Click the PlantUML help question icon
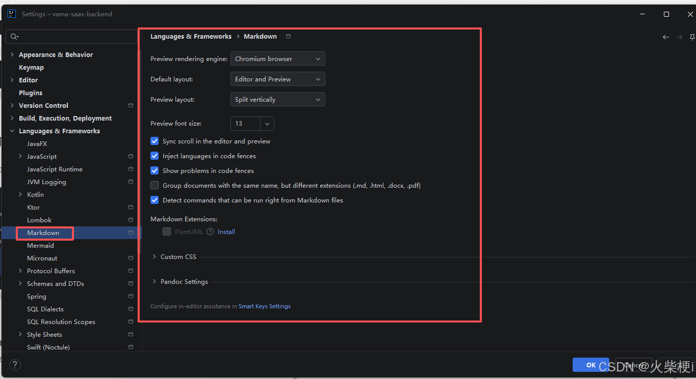Viewport: 696px width, 379px height. pos(210,231)
